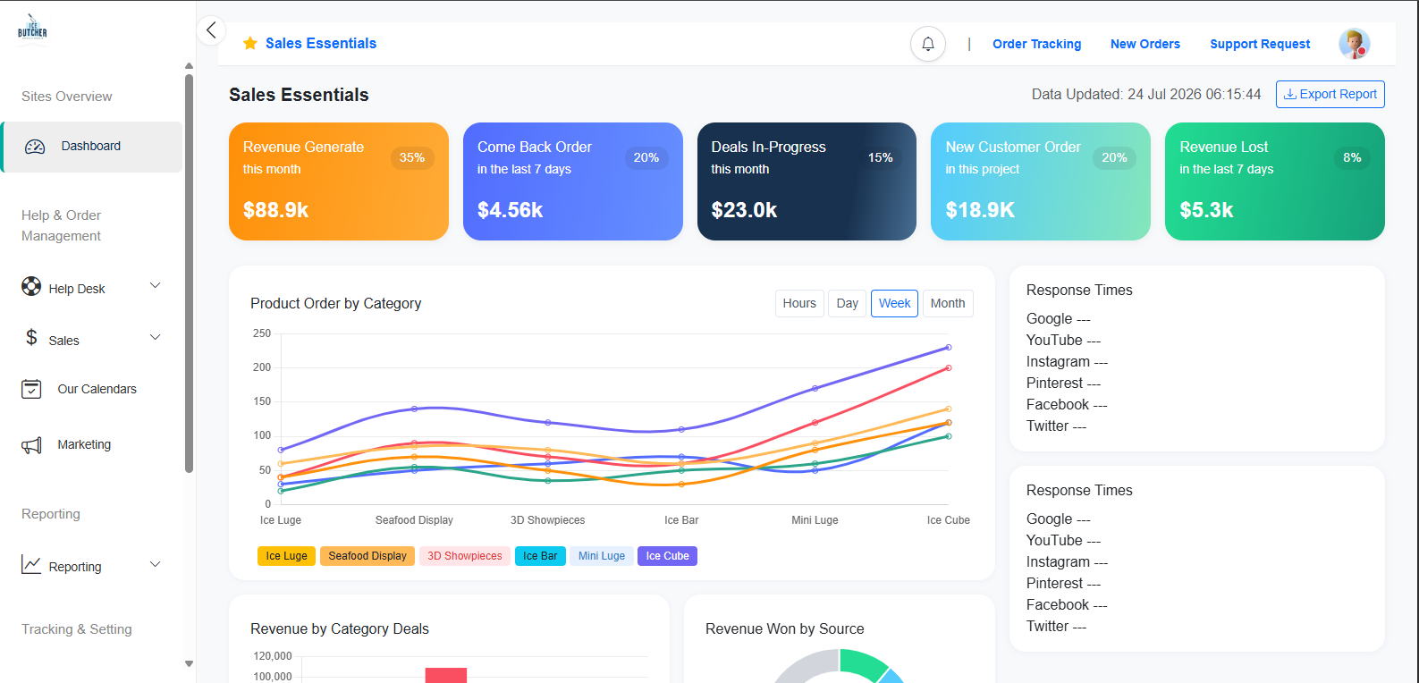Click the top purple data point above Ice Cube

coord(949,347)
